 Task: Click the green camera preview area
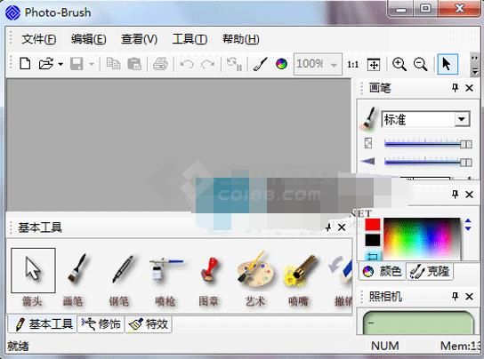(419, 323)
